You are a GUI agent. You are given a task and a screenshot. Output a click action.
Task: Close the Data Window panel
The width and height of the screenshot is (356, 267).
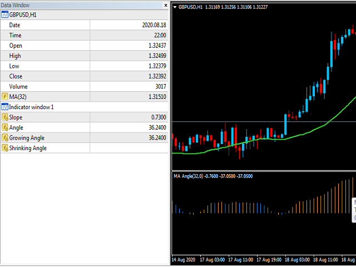click(x=165, y=4)
